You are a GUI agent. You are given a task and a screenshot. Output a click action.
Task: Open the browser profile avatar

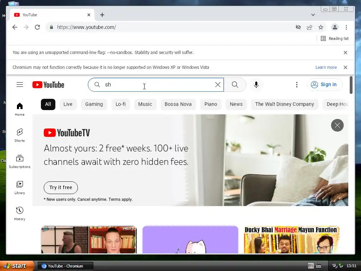[335, 27]
